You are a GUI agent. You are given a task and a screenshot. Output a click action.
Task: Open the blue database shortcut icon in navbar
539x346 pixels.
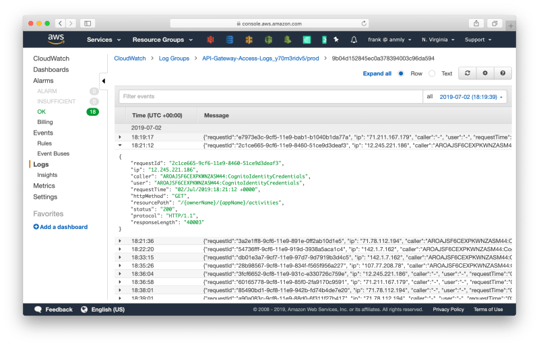pos(230,40)
